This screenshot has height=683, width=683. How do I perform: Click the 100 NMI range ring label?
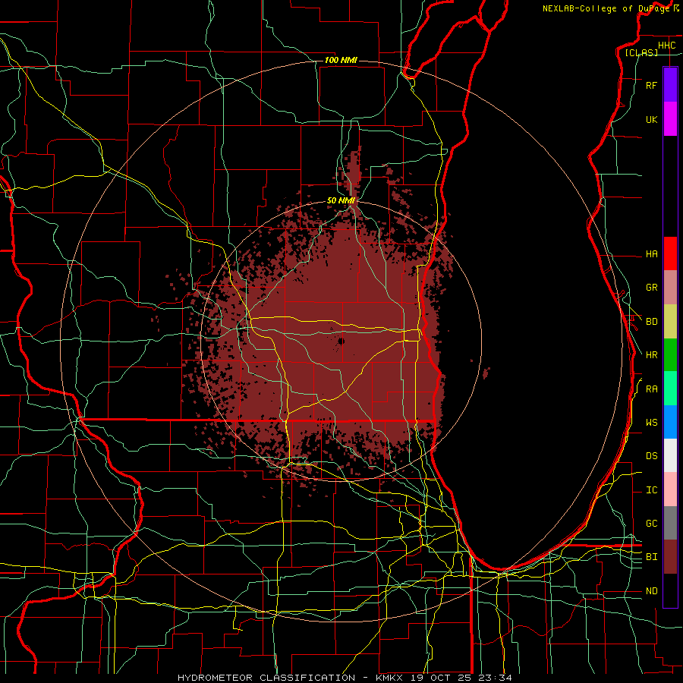coord(341,60)
